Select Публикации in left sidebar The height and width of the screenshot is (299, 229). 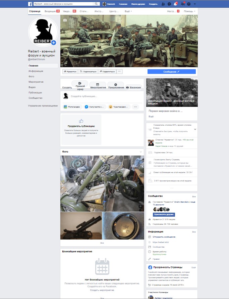35,92
